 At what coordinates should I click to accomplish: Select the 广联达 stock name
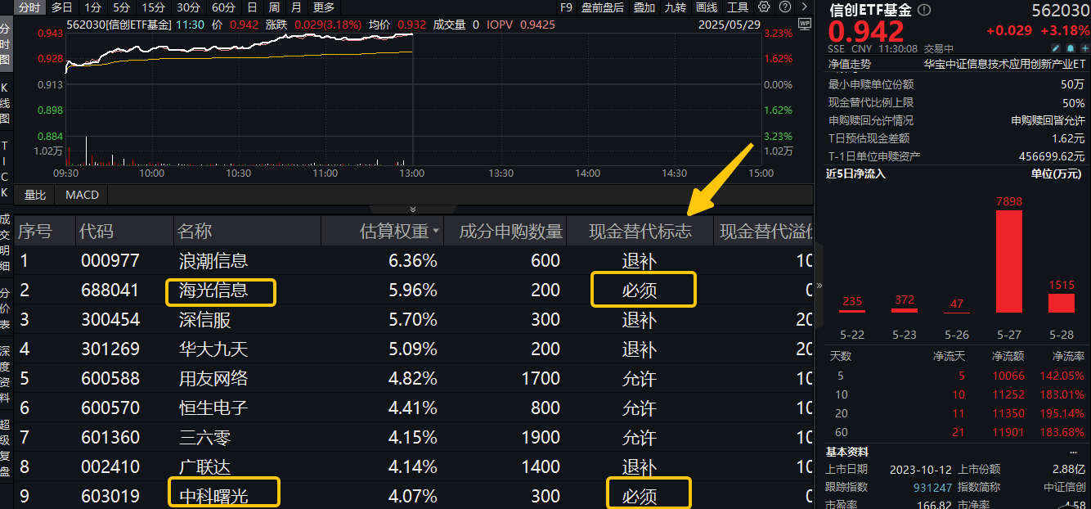[x=205, y=467]
